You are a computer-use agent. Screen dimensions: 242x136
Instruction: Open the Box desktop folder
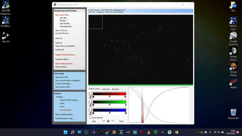click(x=233, y=7)
